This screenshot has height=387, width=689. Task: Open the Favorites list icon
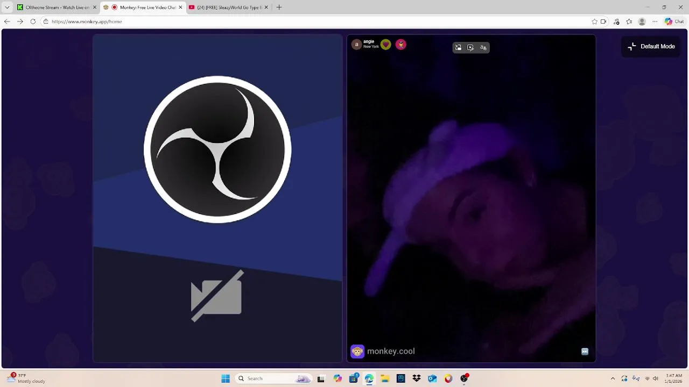coord(629,21)
